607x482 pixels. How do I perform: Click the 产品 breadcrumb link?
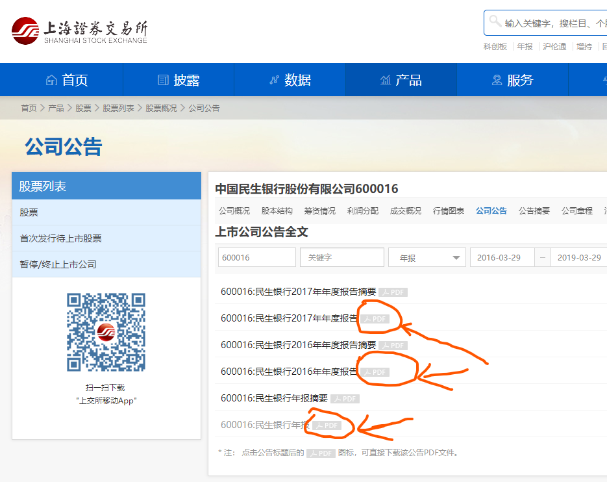coord(56,108)
